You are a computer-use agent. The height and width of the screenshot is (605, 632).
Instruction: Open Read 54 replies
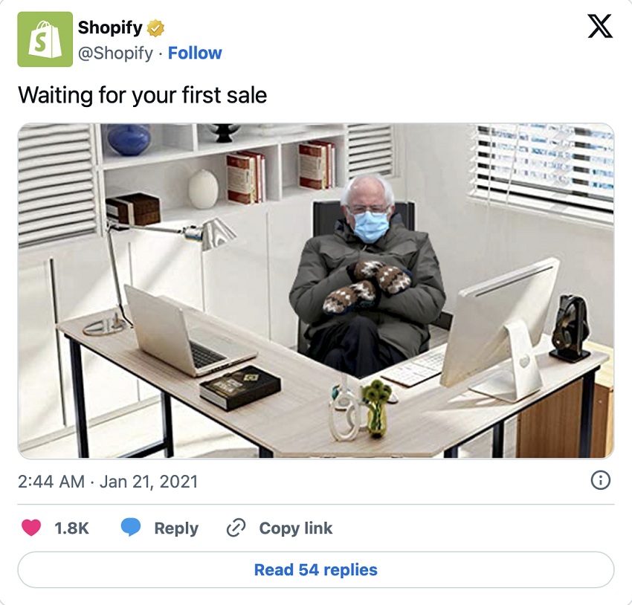click(316, 569)
